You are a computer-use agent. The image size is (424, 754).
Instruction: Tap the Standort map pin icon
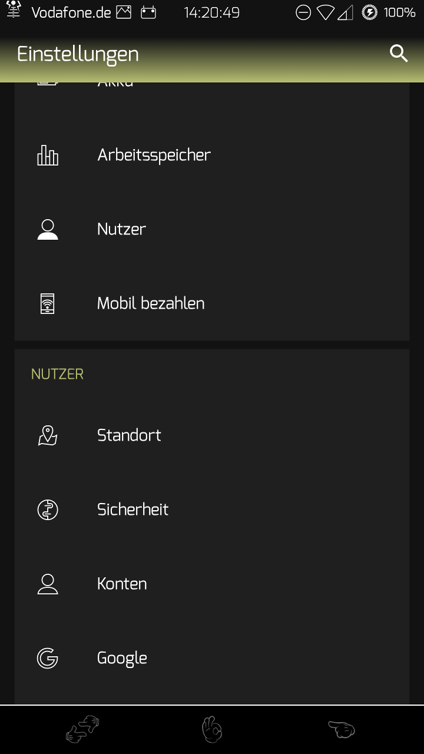tap(48, 435)
